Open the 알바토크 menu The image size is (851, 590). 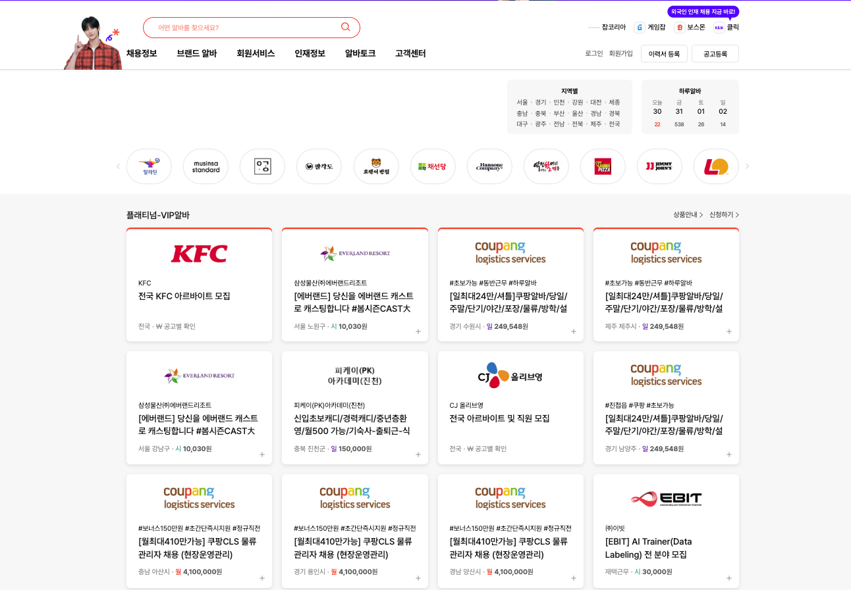(360, 53)
